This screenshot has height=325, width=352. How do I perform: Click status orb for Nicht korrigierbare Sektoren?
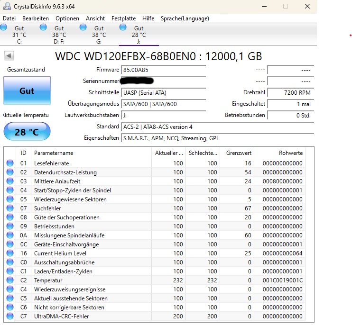10,307
